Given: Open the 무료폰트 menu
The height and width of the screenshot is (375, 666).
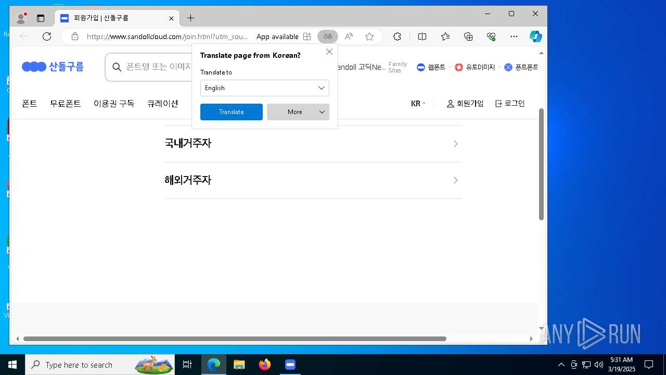Looking at the screenshot, I should pyautogui.click(x=66, y=104).
